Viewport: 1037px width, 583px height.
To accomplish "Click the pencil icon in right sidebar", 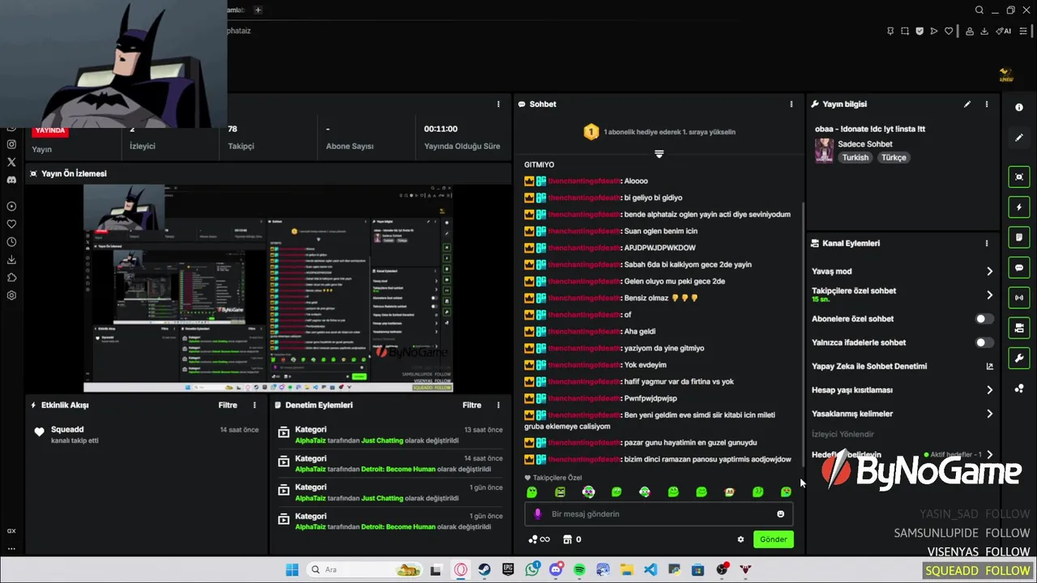I will click(1019, 138).
